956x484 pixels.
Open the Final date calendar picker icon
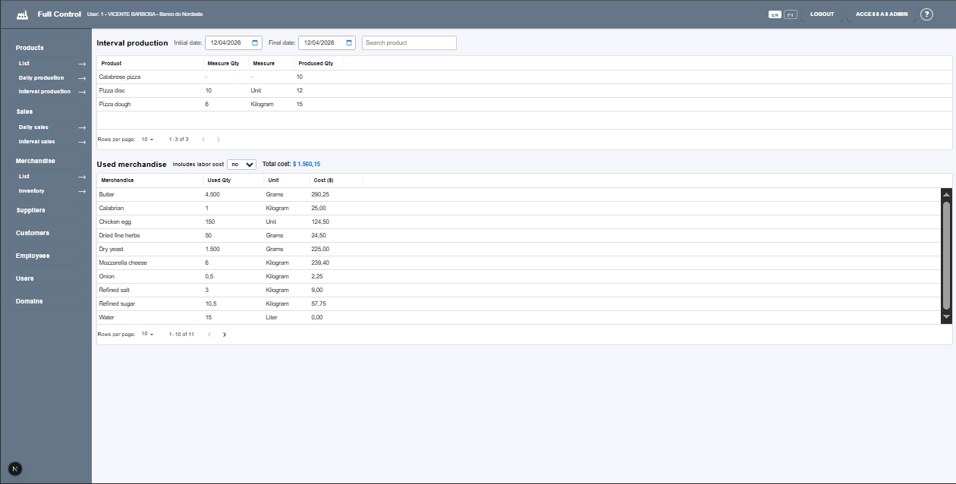coord(348,43)
